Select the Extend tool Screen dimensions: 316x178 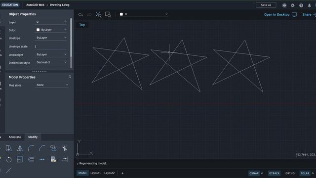(65, 159)
